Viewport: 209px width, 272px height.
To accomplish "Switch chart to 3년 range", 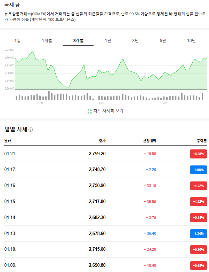I will point(135,41).
